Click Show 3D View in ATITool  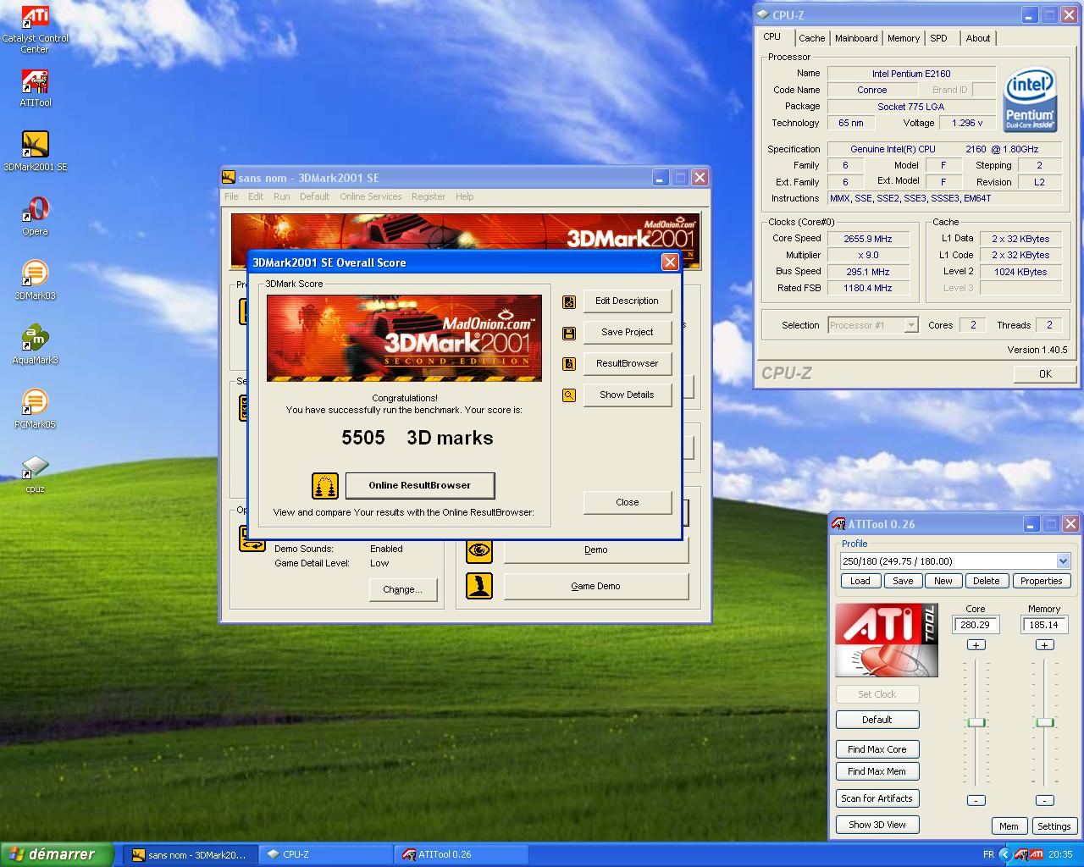click(877, 825)
